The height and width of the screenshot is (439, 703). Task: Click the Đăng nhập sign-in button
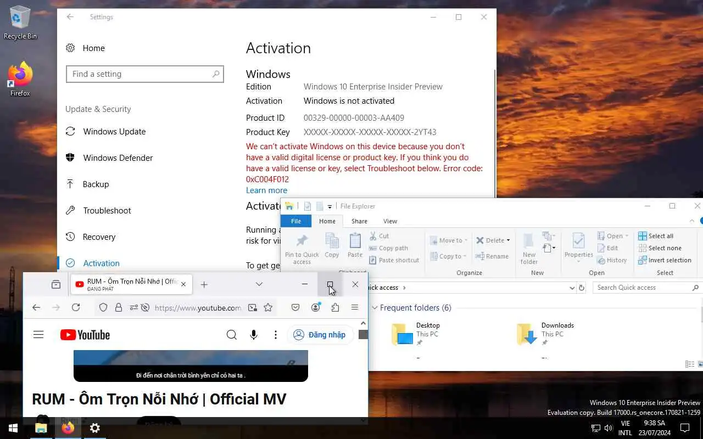pos(319,335)
